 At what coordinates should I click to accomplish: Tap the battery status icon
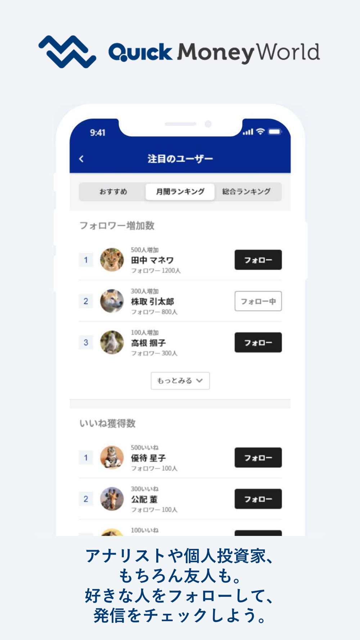pyautogui.click(x=274, y=132)
